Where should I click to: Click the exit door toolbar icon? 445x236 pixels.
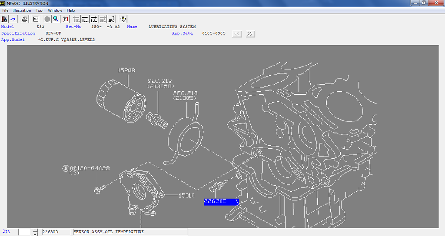[5, 19]
